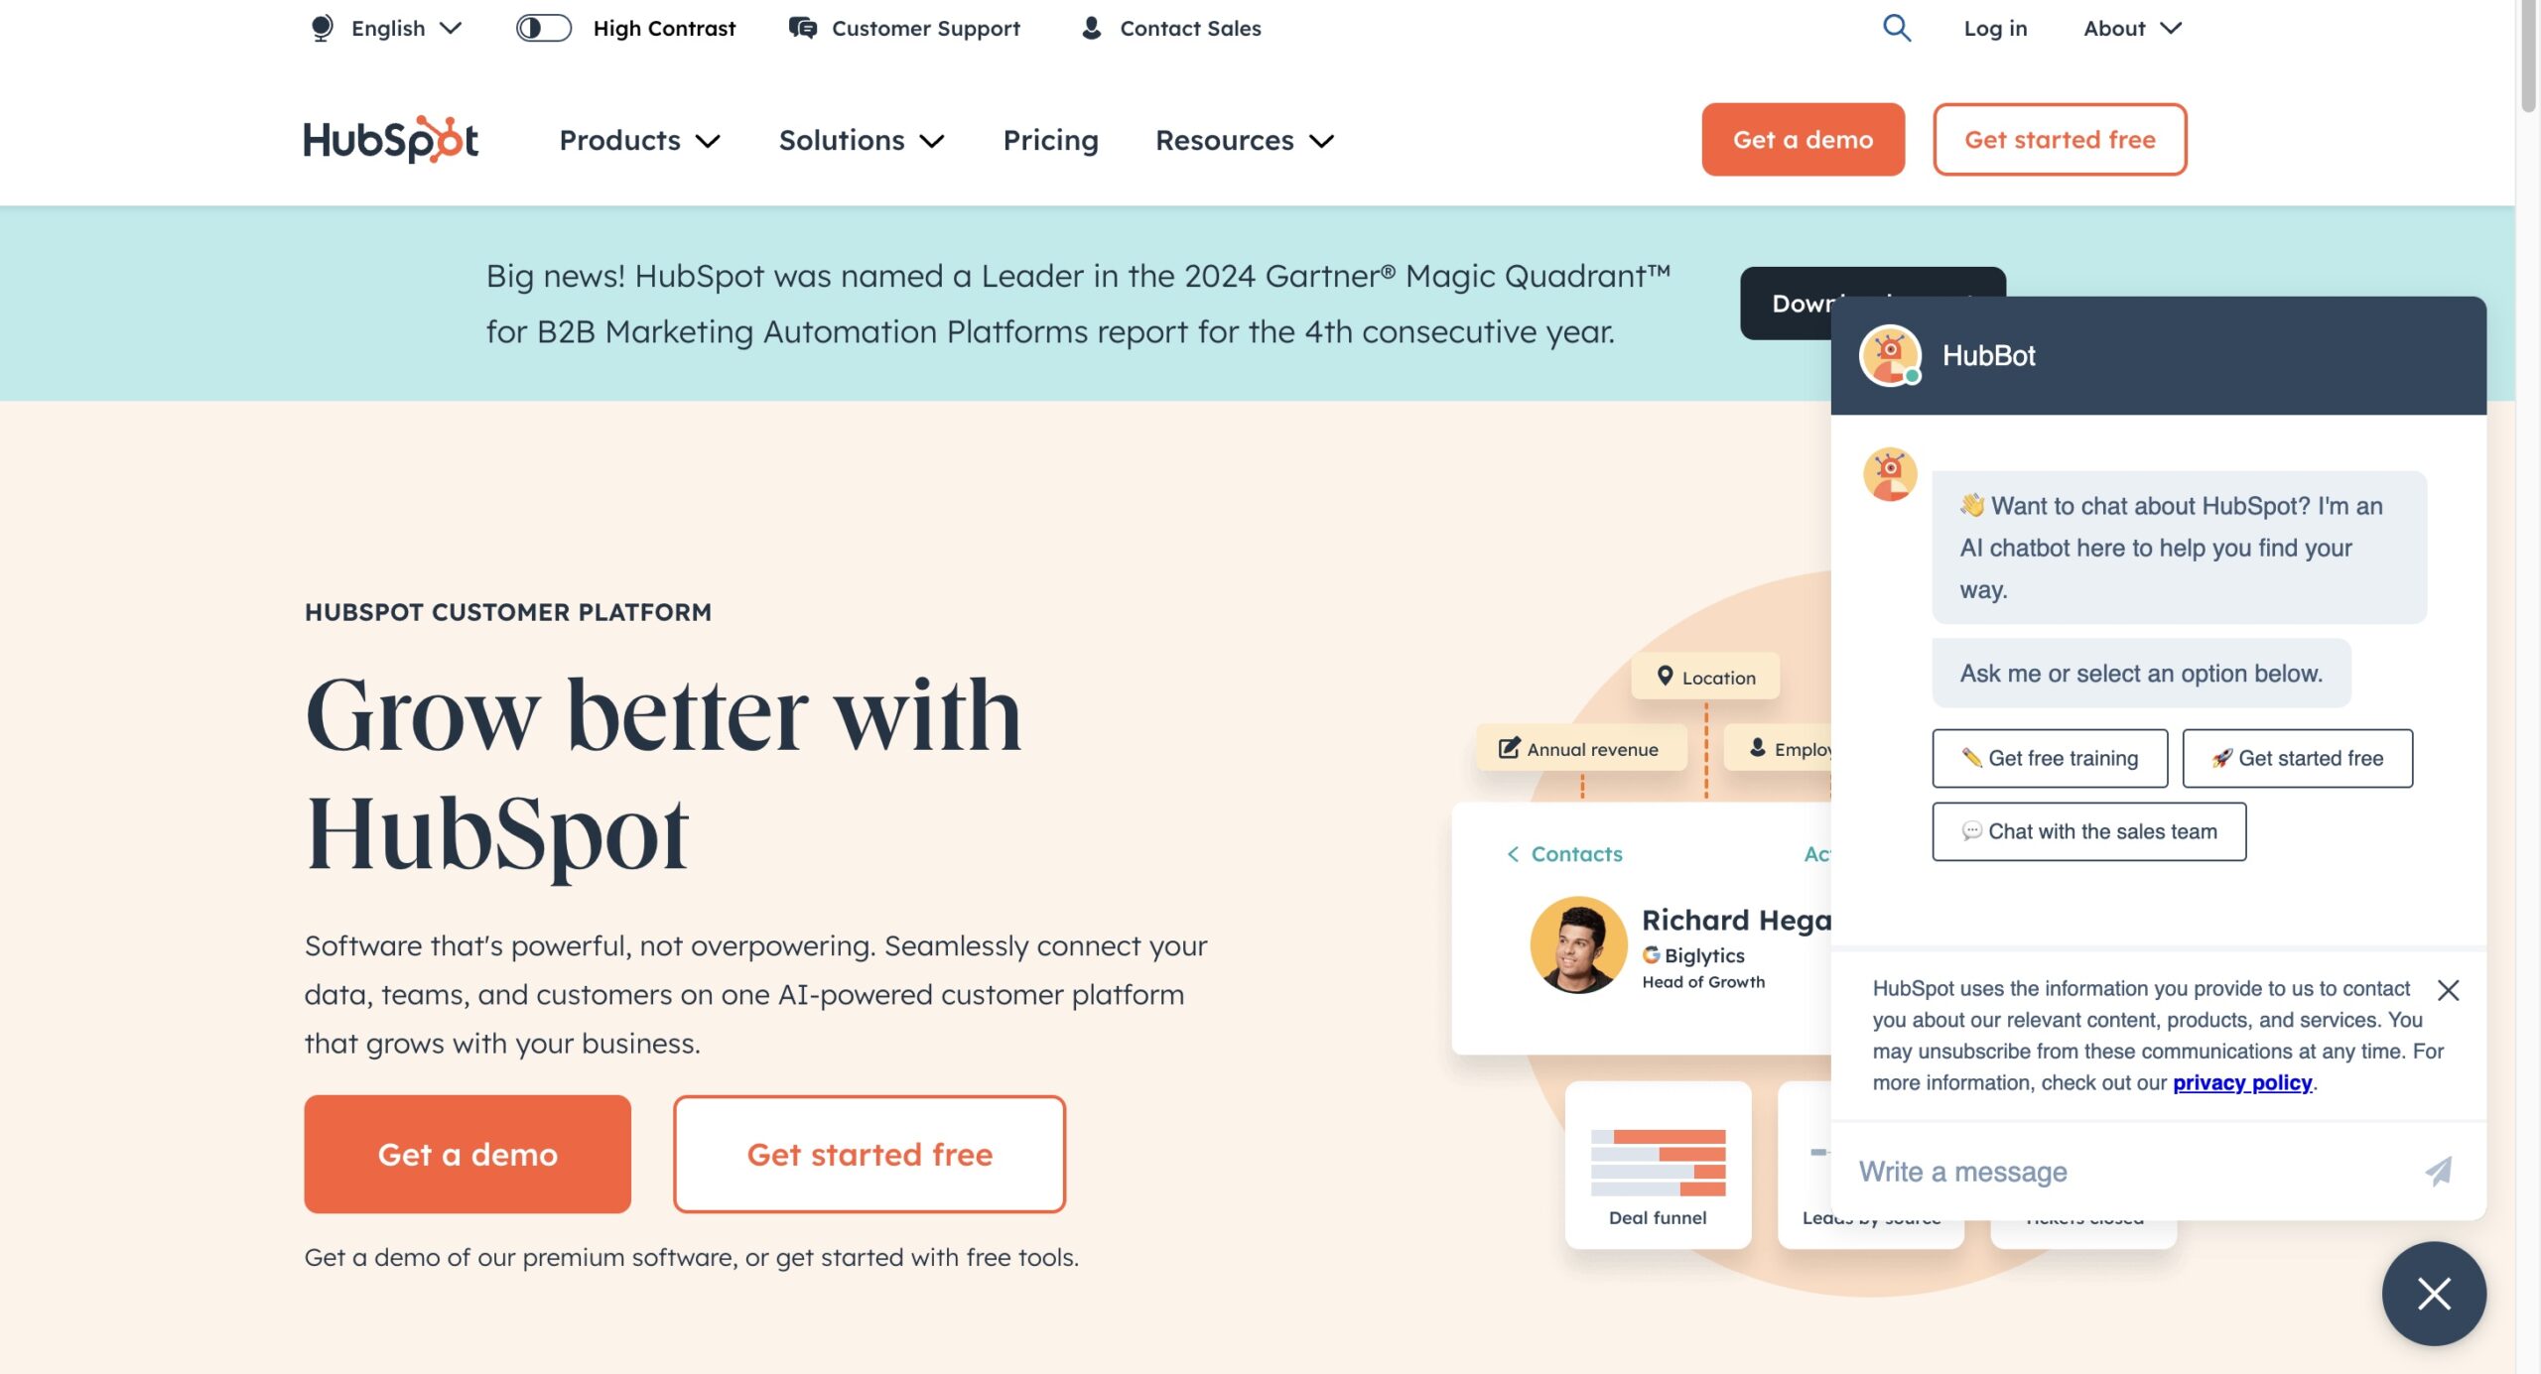Click the Get free training option
This screenshot has height=1374, width=2541.
2050,758
